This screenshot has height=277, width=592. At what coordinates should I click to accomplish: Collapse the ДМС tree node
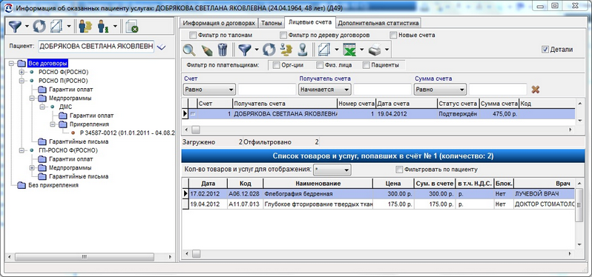tap(42, 107)
